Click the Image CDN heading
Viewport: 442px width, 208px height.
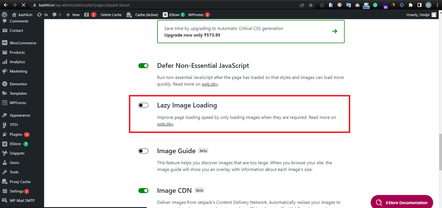tap(174, 190)
